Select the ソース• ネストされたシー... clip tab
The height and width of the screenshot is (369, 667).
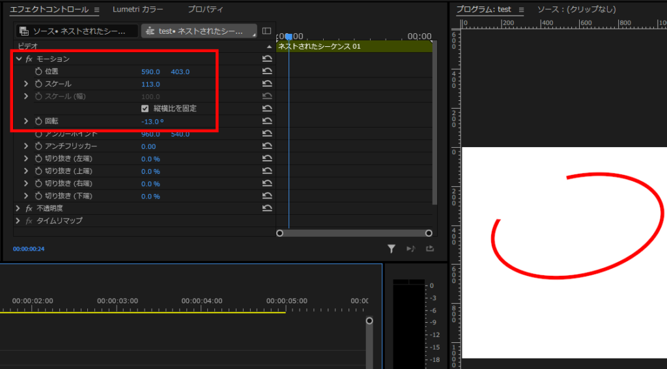(x=77, y=31)
